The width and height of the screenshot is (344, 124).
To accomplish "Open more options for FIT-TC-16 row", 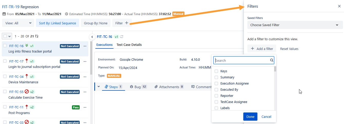I will tap(85, 46).
